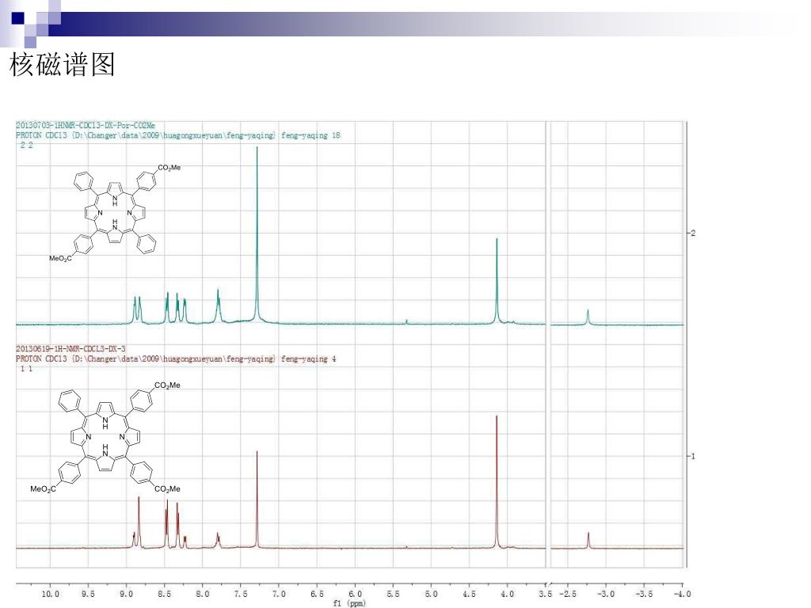Image resolution: width=811 pixels, height=608 pixels.
Task: Click the green "2 2" spectrum label
Action: [26, 146]
